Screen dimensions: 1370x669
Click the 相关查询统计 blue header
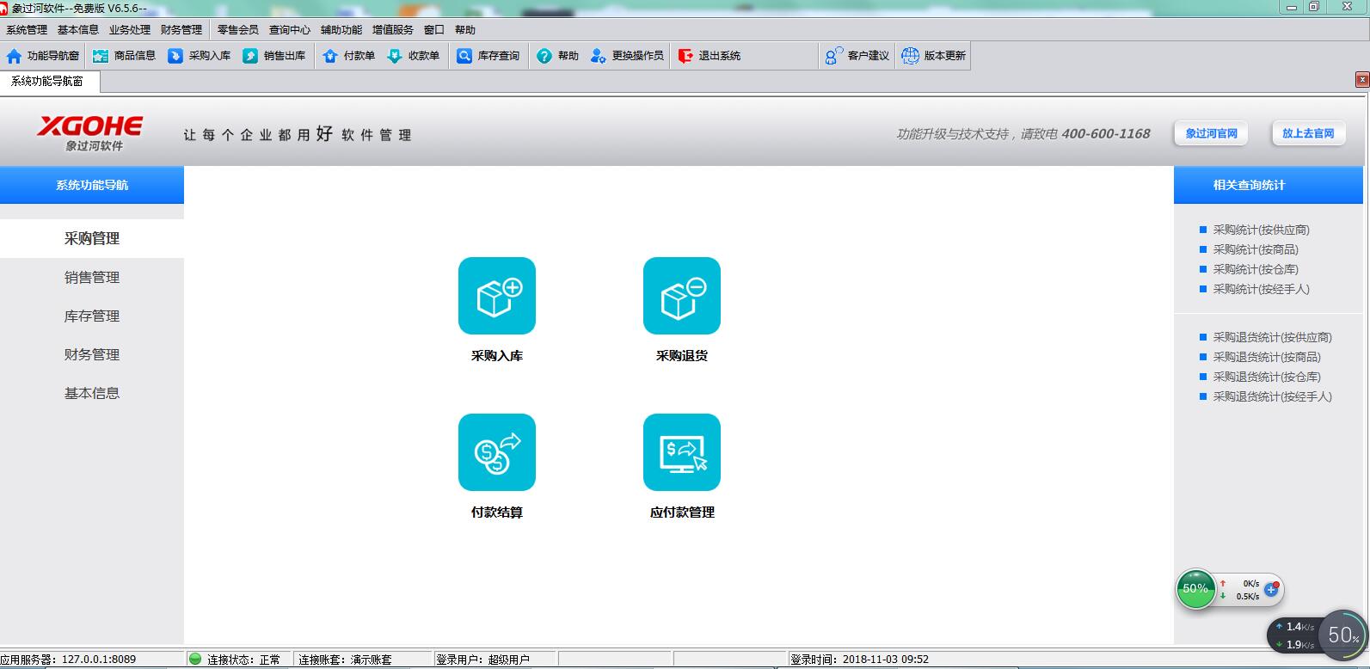1269,185
